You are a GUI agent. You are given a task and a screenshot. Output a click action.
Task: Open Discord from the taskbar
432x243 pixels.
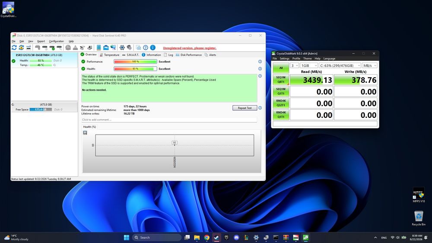click(x=236, y=237)
